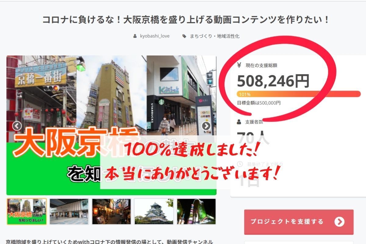Click the yen icon beside 現在の支援総額
This screenshot has height=244, width=366.
coord(239,65)
